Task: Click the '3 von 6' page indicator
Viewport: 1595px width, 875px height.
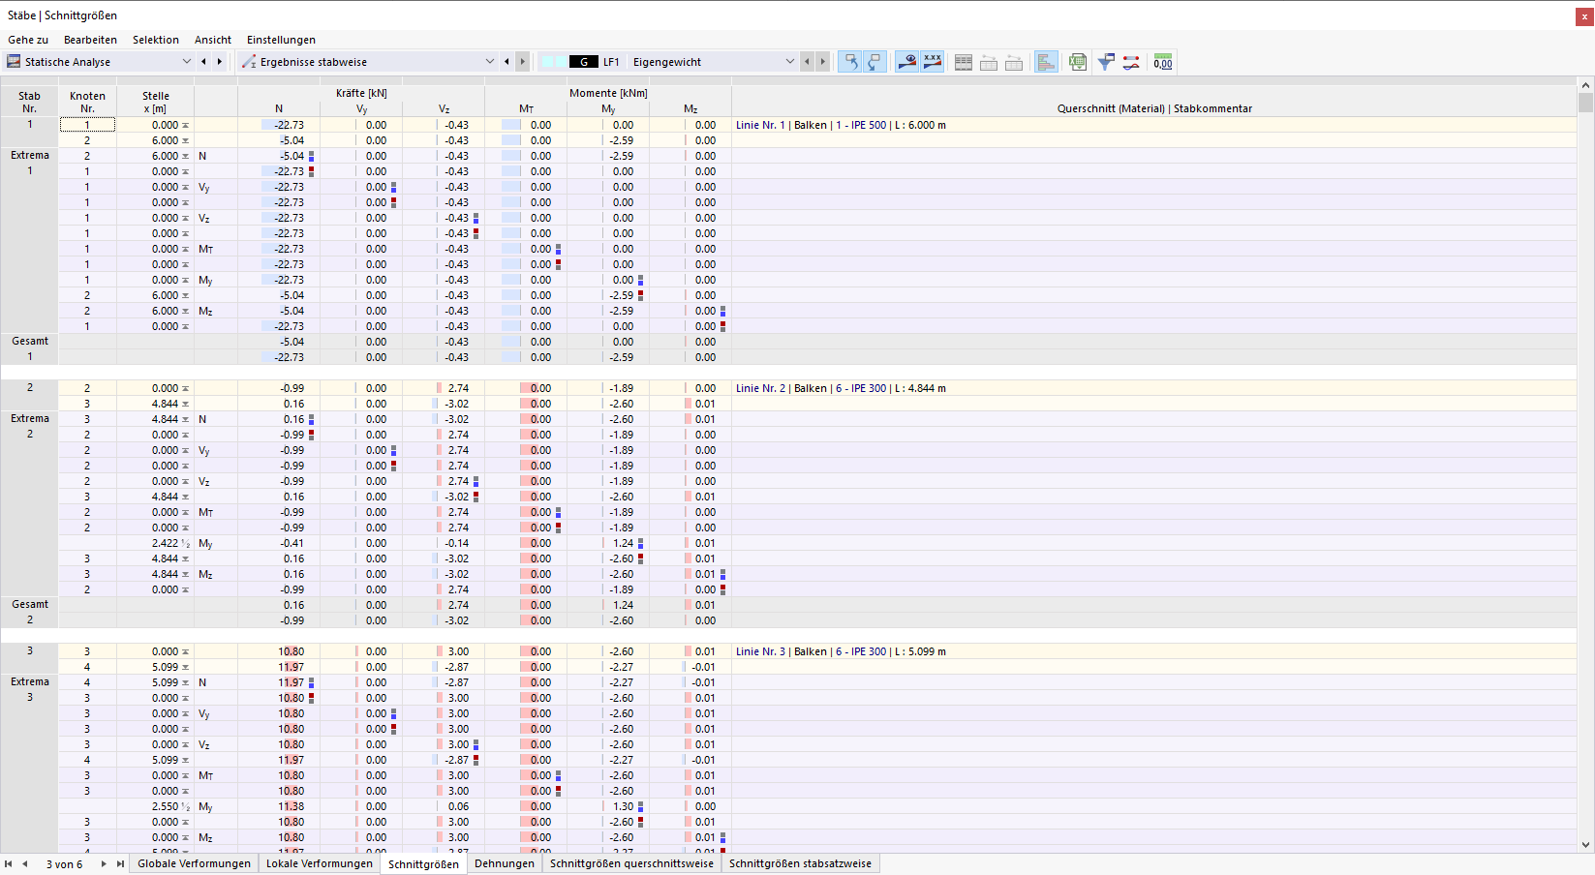Action: [x=64, y=864]
